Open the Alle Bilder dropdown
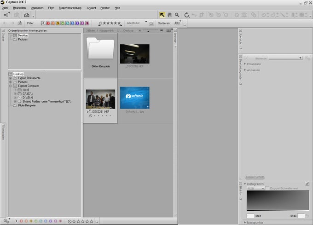Image resolution: width=313 pixels, height=225 pixels. pyautogui.click(x=137, y=23)
